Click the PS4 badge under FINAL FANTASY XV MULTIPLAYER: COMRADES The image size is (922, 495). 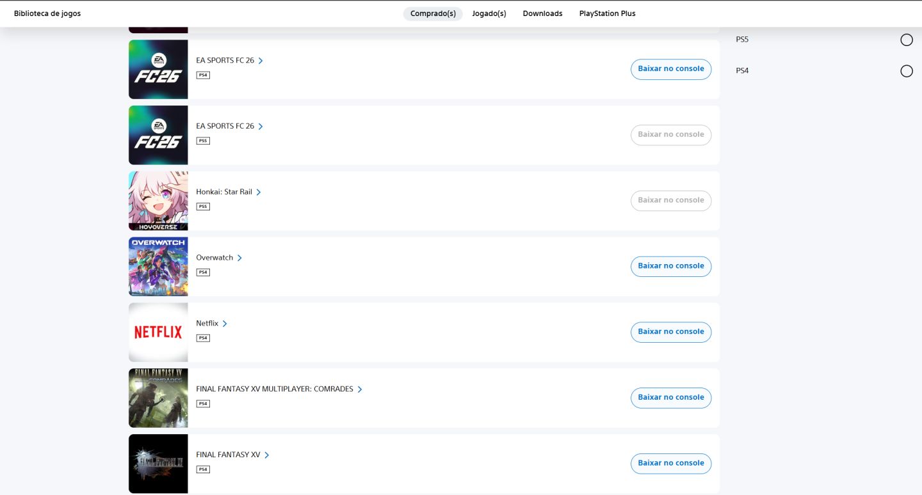(x=203, y=404)
